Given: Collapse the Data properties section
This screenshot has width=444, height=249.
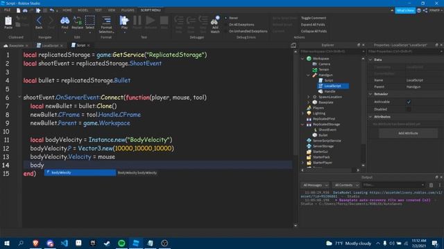Looking at the screenshot, I should click(x=370, y=60).
